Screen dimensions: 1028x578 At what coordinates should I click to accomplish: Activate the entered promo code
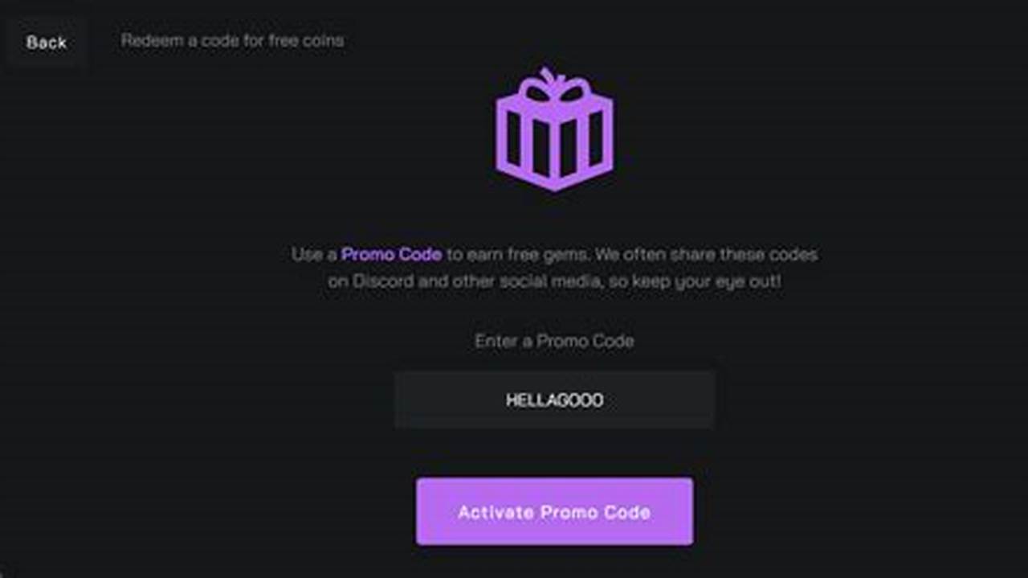[x=554, y=512]
